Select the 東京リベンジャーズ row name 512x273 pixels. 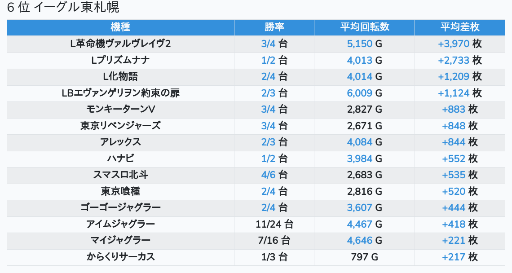[120, 126]
